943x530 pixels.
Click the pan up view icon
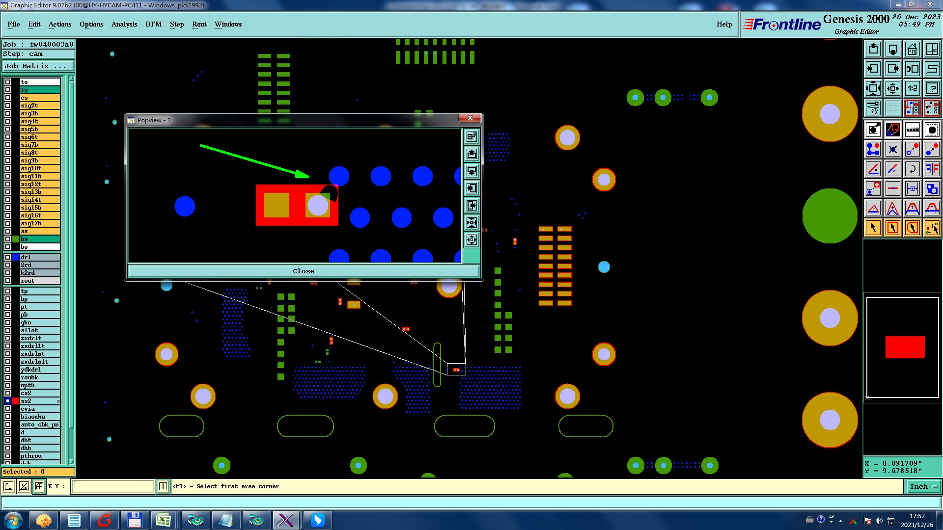(873, 49)
